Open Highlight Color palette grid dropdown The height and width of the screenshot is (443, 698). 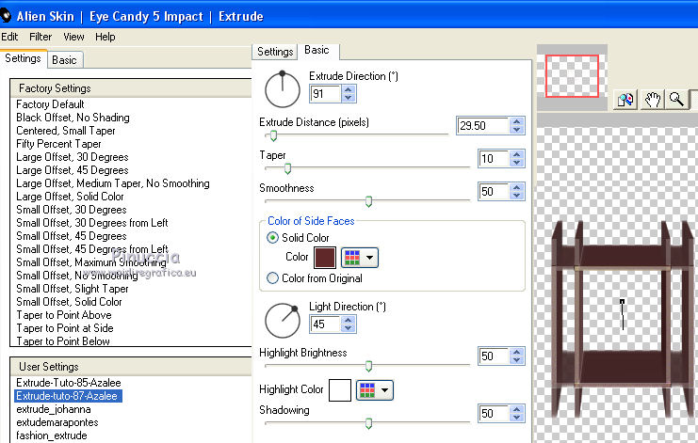(375, 390)
